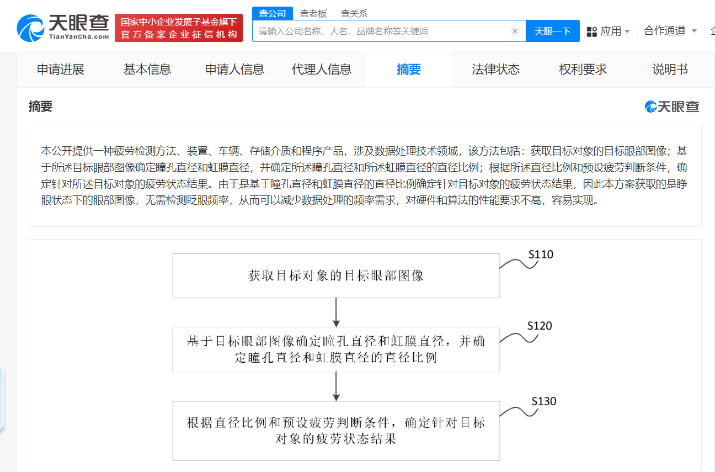Clear the search box with the × icon
Viewport: 715px width, 472px height.
tap(515, 31)
